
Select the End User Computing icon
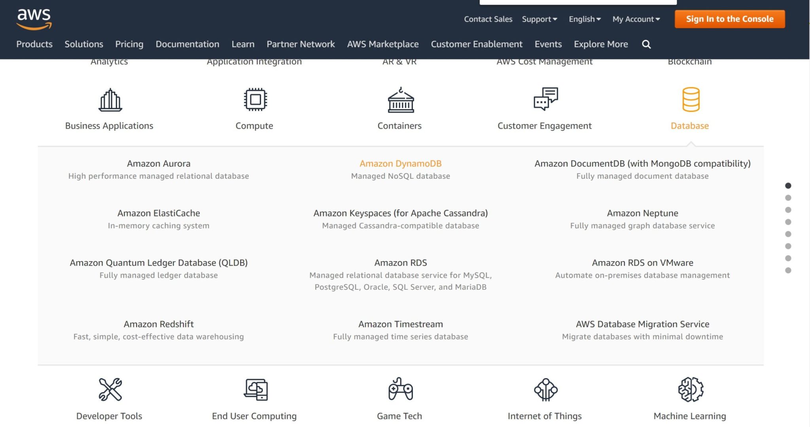(255, 389)
